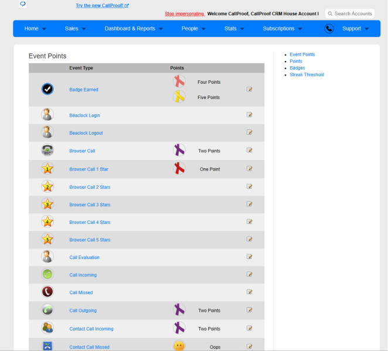The height and width of the screenshot is (351, 388).
Task: Open the Browser Call 2 Stars link
Action: 90,187
